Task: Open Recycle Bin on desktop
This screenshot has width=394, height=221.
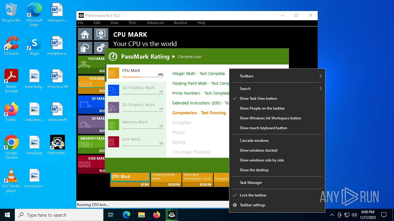Action: [11, 13]
